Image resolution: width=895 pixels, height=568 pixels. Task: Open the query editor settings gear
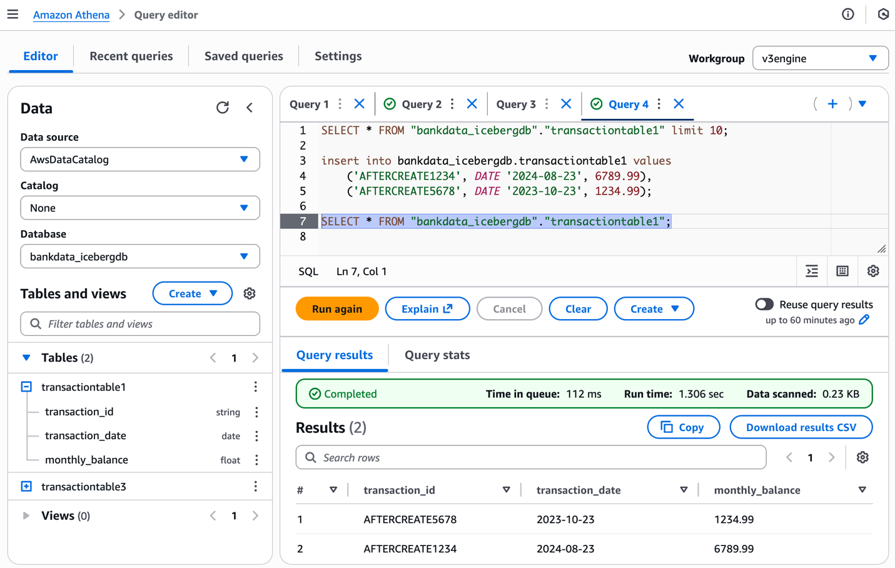(873, 271)
